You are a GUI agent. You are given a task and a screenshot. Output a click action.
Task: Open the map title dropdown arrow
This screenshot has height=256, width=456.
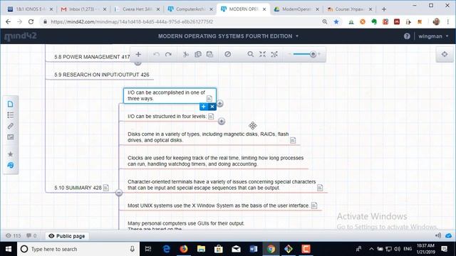point(297,36)
